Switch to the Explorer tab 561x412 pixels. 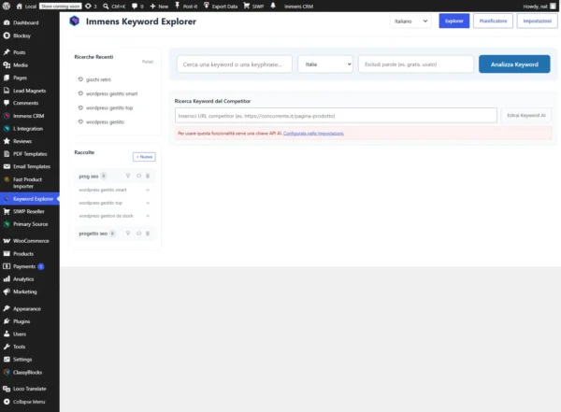454,21
